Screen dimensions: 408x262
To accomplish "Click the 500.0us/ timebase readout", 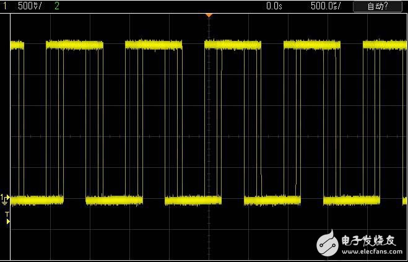I will pyautogui.click(x=324, y=6).
